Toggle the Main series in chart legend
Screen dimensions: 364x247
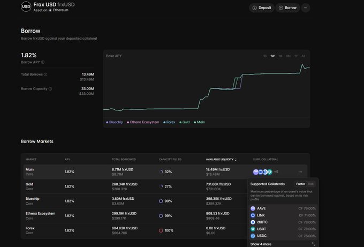[200, 122]
